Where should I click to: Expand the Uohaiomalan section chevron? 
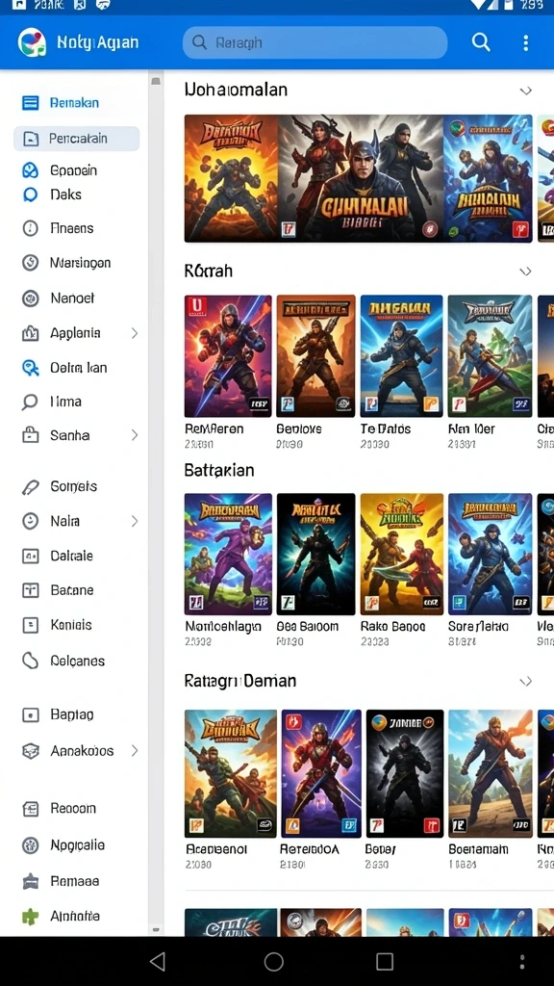(526, 91)
